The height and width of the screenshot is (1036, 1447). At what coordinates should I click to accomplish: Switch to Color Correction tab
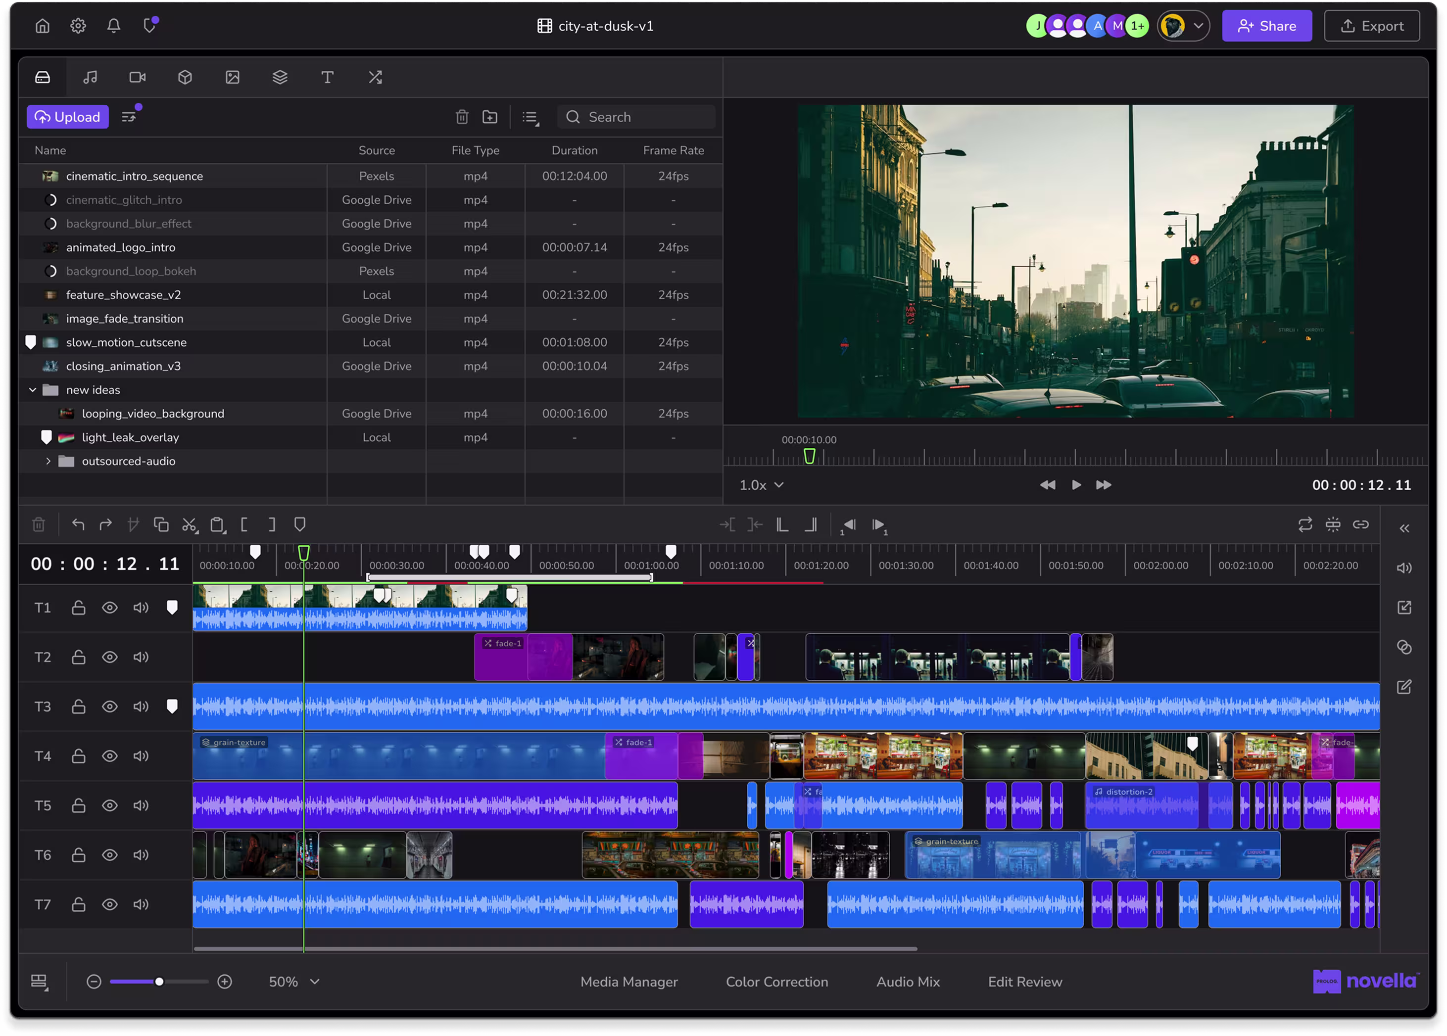[776, 982]
